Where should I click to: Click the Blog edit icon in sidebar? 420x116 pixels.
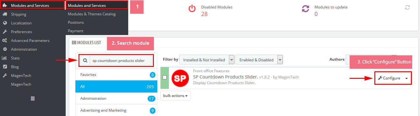click(x=5, y=67)
